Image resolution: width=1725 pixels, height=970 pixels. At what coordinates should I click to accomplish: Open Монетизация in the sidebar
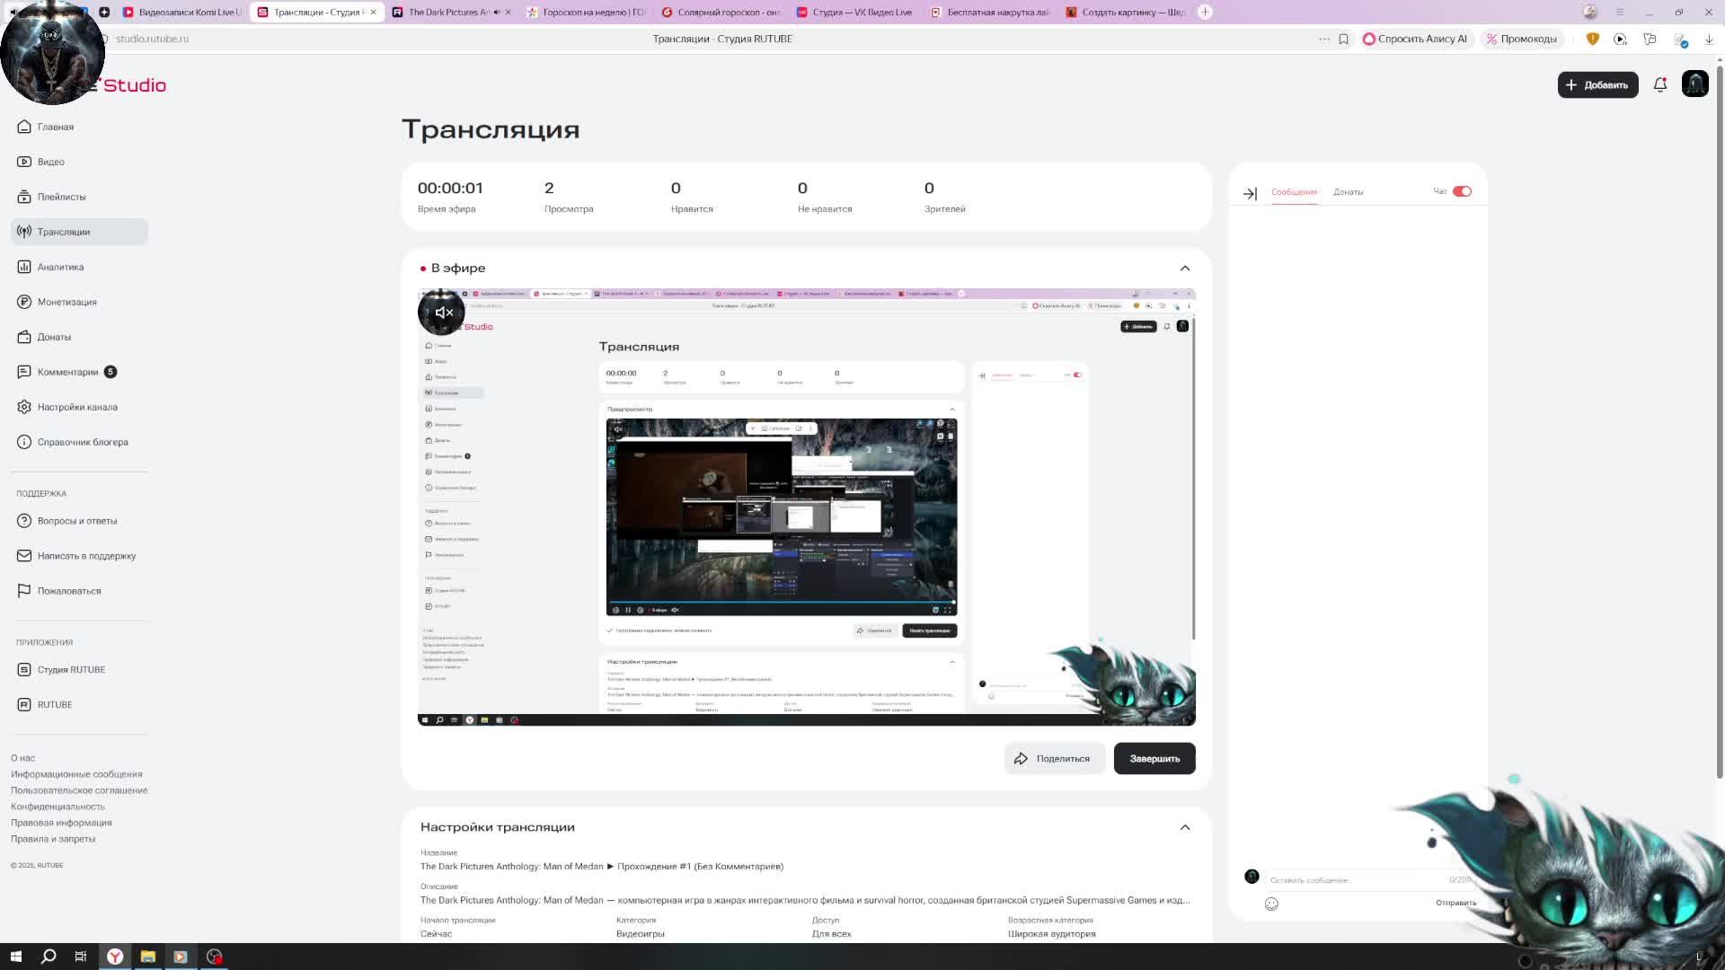(x=66, y=302)
